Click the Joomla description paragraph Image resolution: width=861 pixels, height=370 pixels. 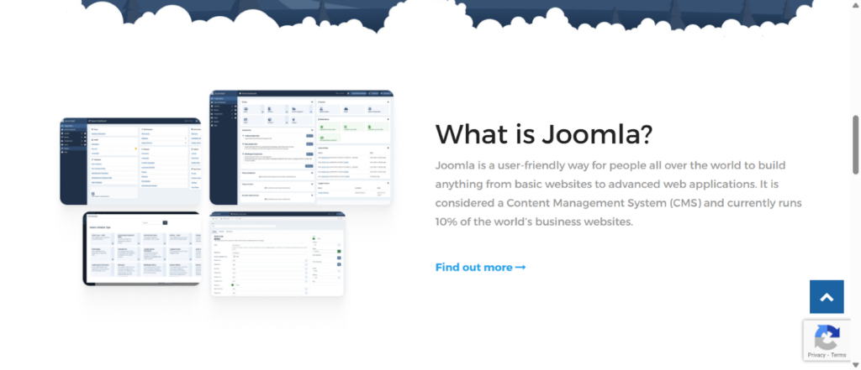pyautogui.click(x=618, y=194)
